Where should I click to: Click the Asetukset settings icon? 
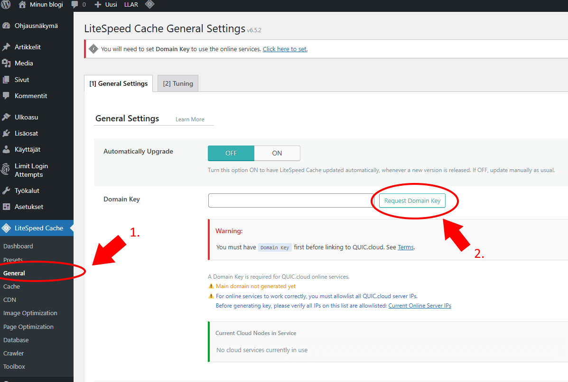click(x=6, y=207)
